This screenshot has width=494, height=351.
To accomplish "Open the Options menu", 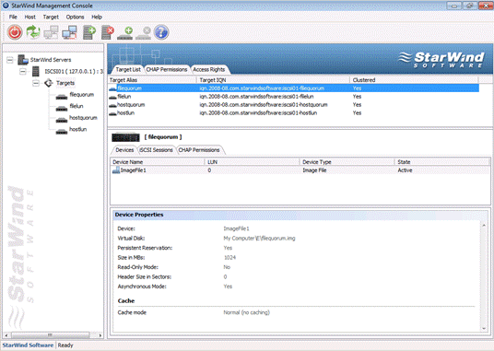I will pyautogui.click(x=75, y=17).
